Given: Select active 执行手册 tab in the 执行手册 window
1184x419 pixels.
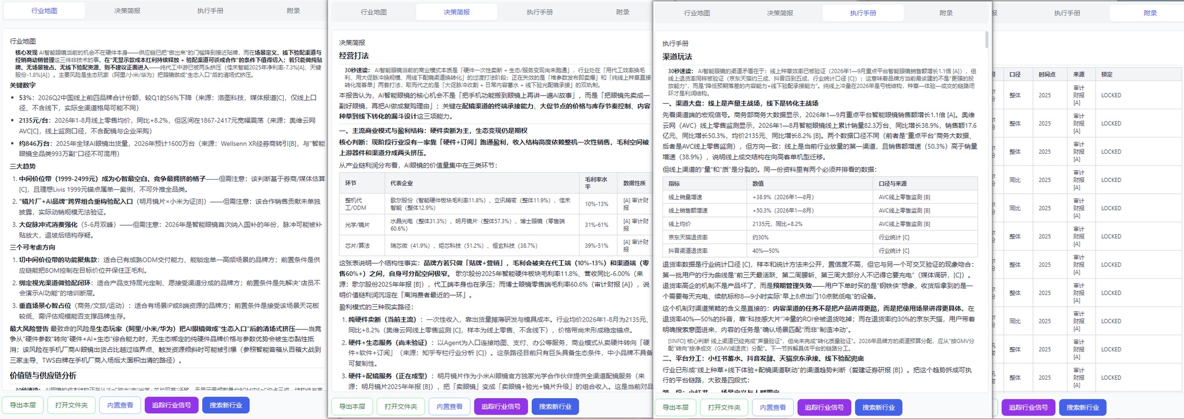Looking at the screenshot, I should (863, 13).
